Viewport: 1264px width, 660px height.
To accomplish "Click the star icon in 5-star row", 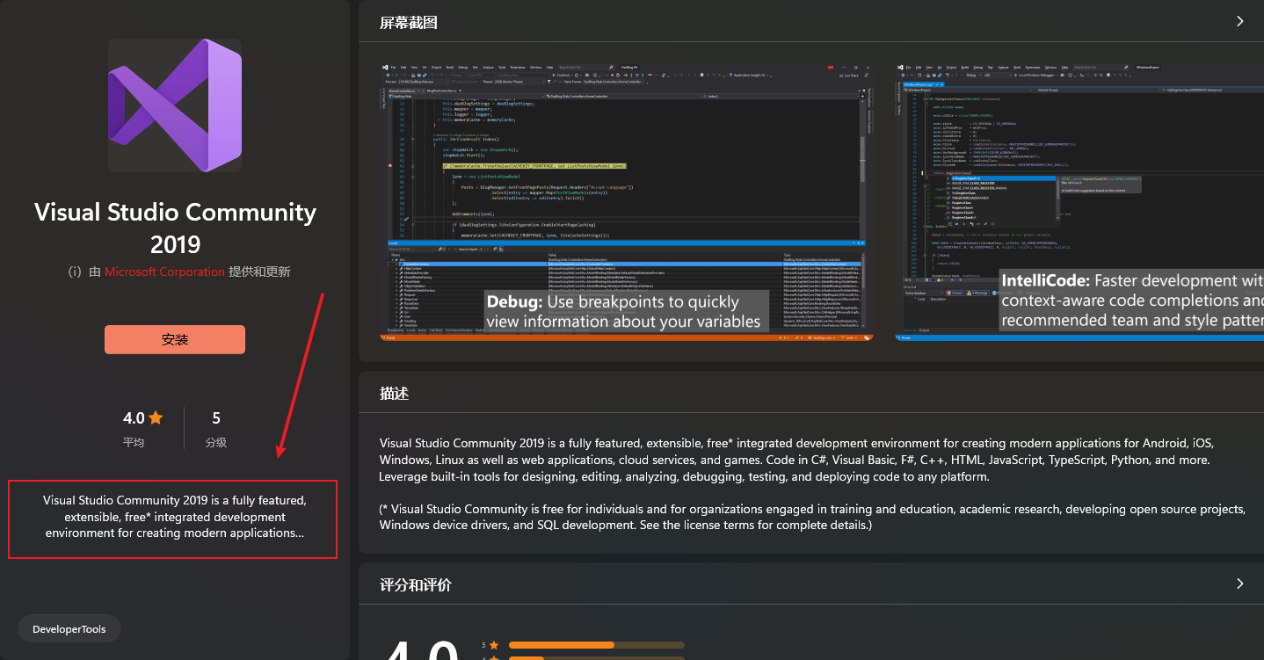I will point(495,645).
